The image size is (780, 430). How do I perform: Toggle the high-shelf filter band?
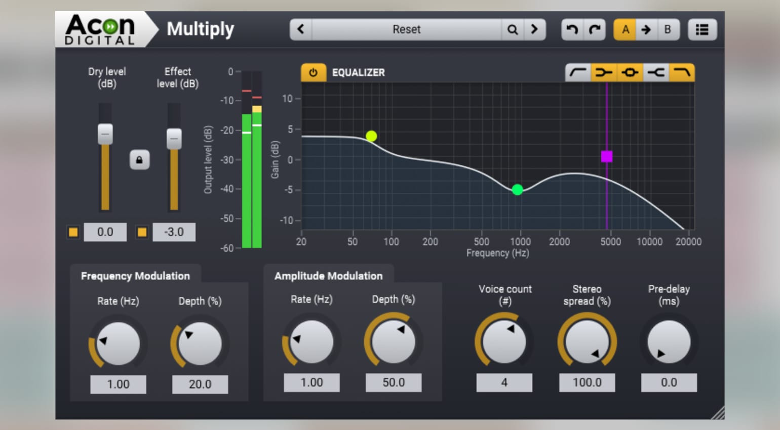(656, 72)
